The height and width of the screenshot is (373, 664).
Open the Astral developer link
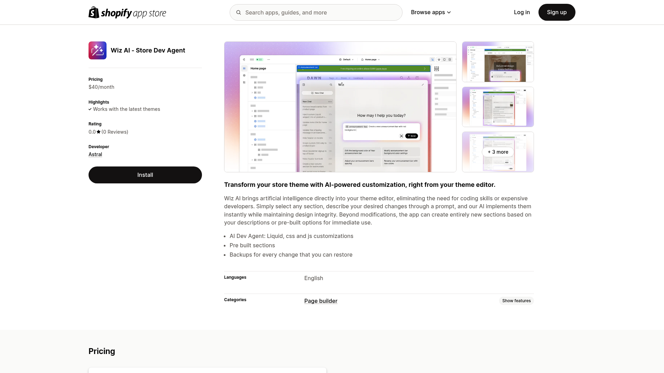(x=95, y=154)
